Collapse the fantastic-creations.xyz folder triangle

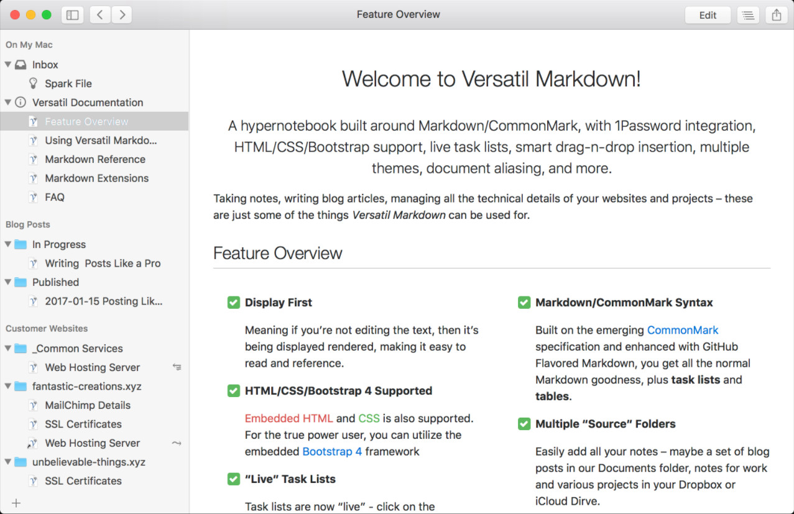pyautogui.click(x=8, y=386)
